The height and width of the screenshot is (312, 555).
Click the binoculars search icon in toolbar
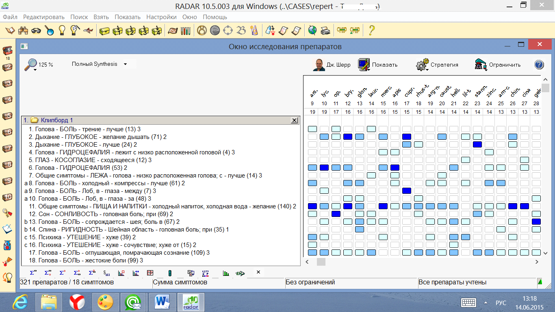[23, 30]
